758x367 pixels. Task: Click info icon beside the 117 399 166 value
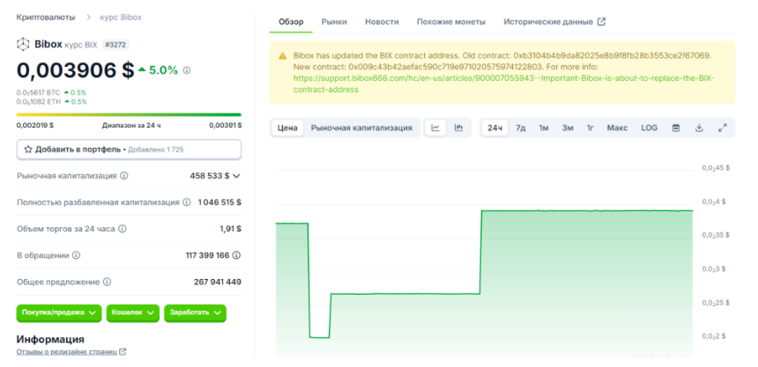(236, 255)
